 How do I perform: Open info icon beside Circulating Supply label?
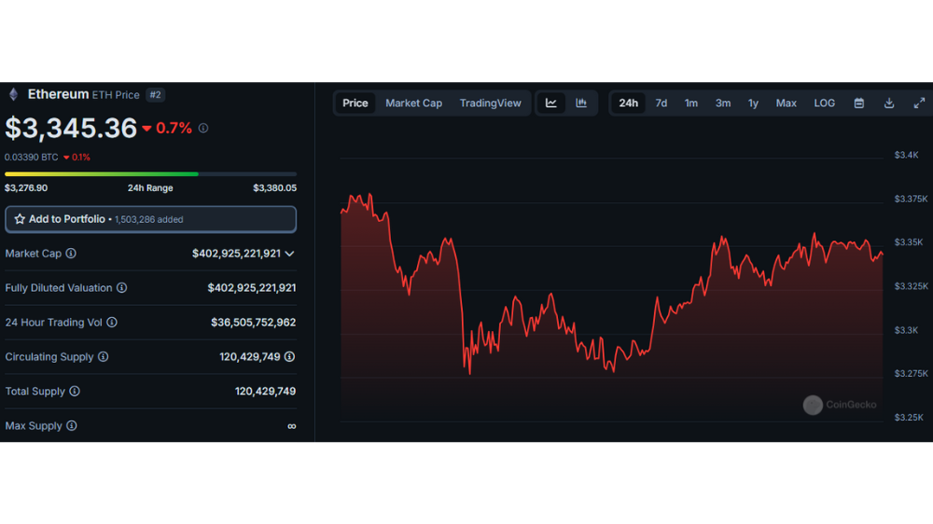(x=103, y=357)
